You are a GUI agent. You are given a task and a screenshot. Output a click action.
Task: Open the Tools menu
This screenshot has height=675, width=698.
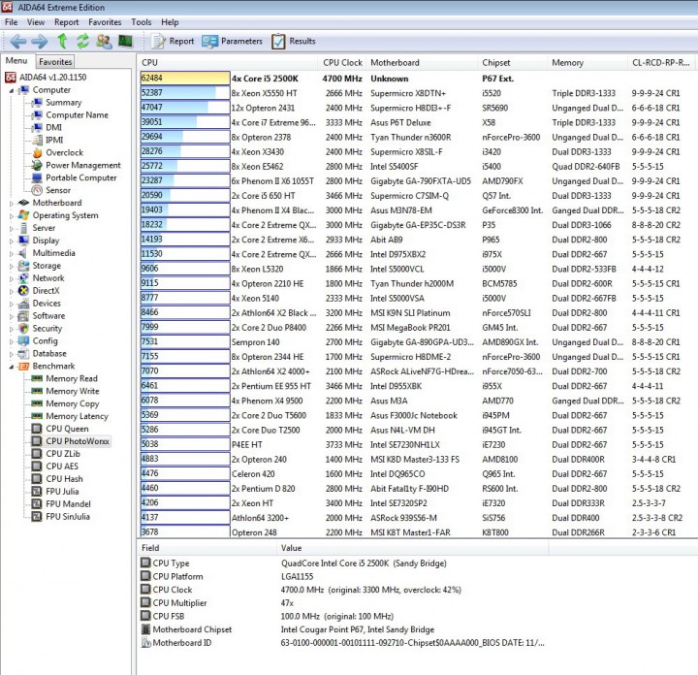[142, 21]
